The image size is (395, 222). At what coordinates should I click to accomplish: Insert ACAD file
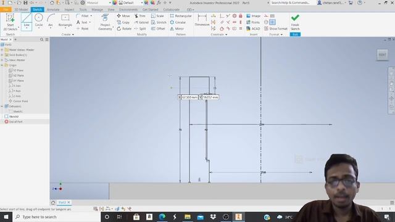[x=253, y=28]
